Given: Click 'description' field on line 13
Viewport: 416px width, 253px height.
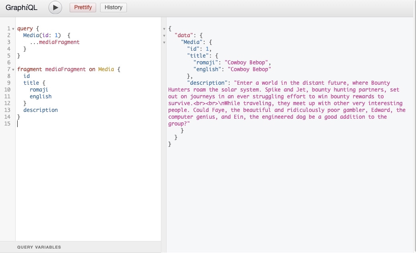Looking at the screenshot, I should click(40, 110).
